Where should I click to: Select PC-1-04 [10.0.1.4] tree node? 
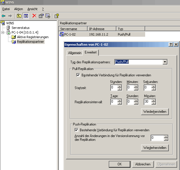[x=25, y=32]
